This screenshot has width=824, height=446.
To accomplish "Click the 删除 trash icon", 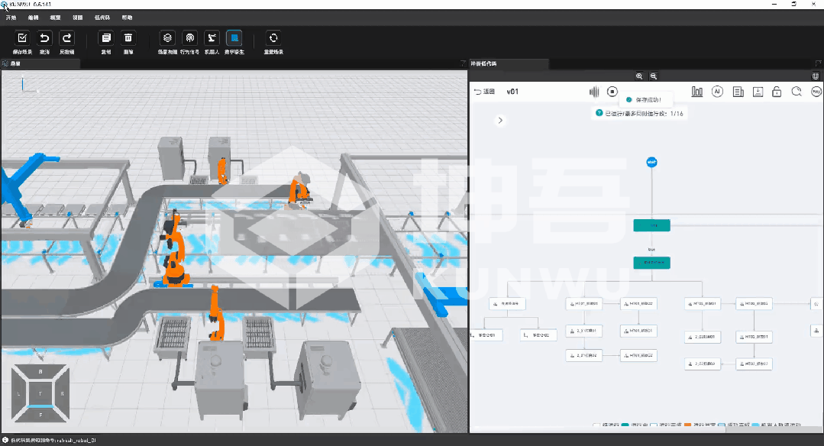I will click(x=128, y=38).
